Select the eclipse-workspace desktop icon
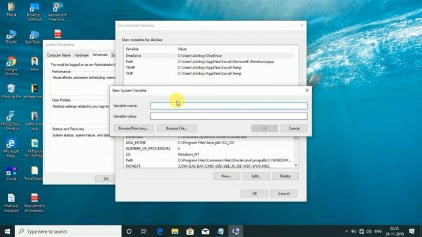Image resolution: width=422 pixels, height=237 pixels. click(x=34, y=92)
